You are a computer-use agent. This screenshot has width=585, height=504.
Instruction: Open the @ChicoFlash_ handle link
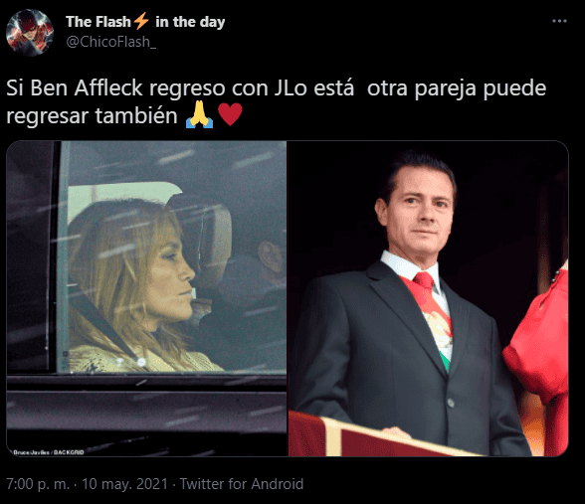pyautogui.click(x=111, y=42)
